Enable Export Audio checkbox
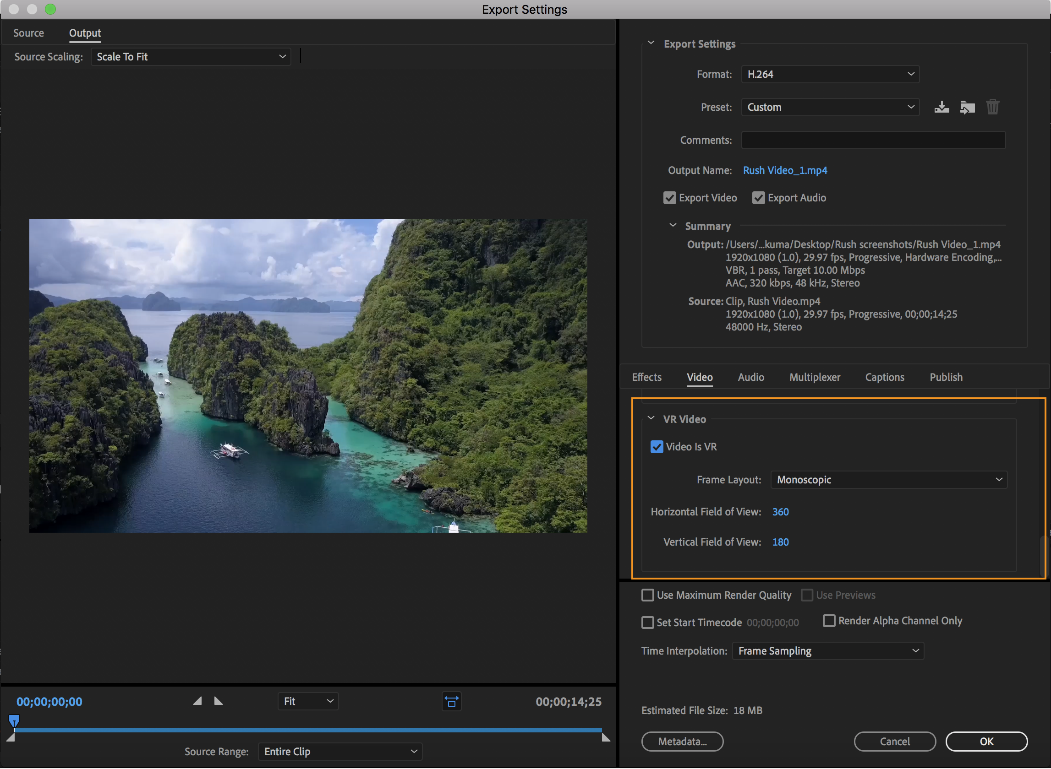Image resolution: width=1051 pixels, height=769 pixels. (758, 197)
